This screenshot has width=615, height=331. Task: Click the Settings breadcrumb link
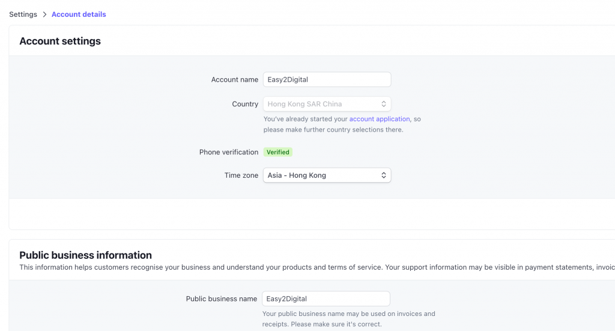click(23, 14)
